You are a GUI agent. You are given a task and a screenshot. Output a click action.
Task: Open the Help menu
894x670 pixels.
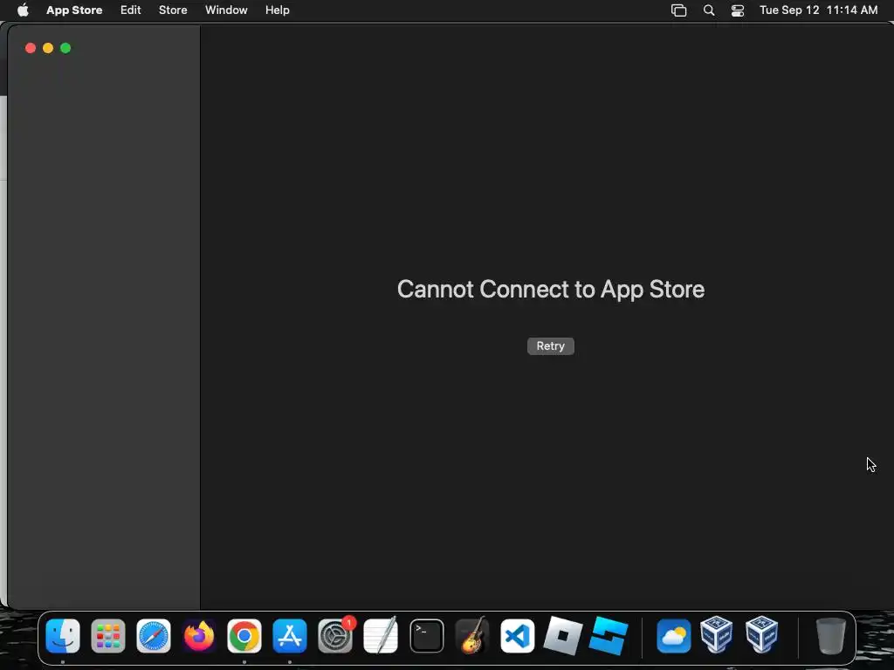point(277,10)
